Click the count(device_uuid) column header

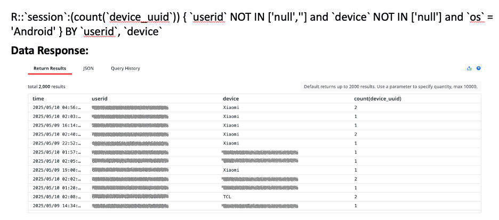(x=377, y=98)
